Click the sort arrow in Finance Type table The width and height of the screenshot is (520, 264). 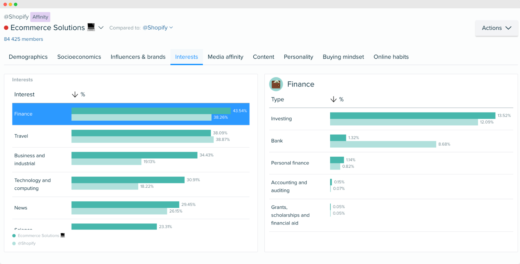[333, 99]
